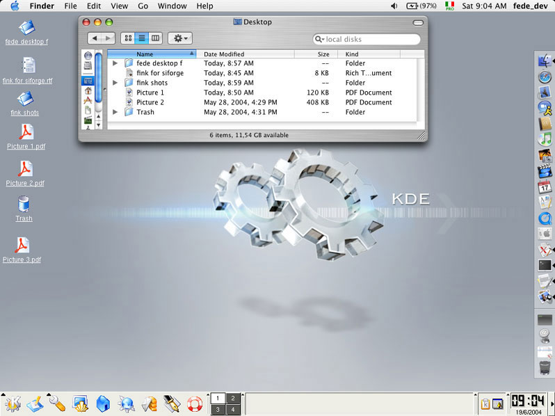555x416 pixels.
Task: Click the fede_dev user menu
Action: (531, 6)
